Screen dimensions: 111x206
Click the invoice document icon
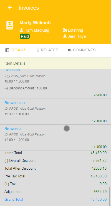10,25
